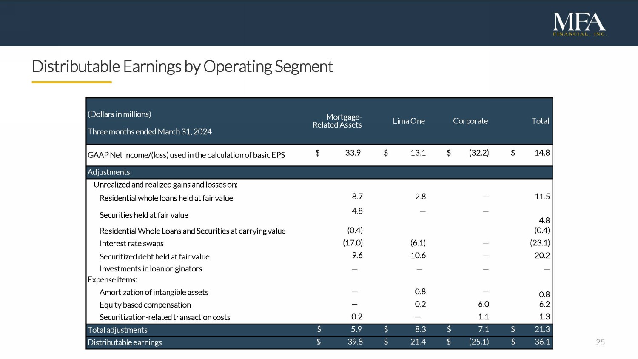The image size is (638, 359).
Task: Click the Adjustments section header row
Action: point(110,172)
